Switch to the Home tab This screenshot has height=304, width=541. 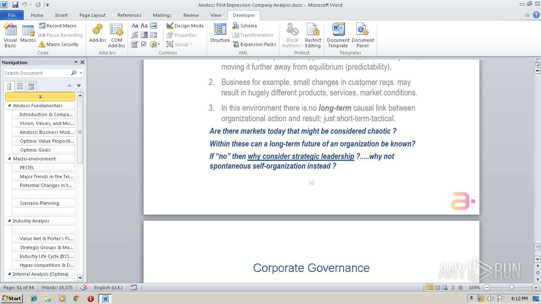pyautogui.click(x=37, y=15)
